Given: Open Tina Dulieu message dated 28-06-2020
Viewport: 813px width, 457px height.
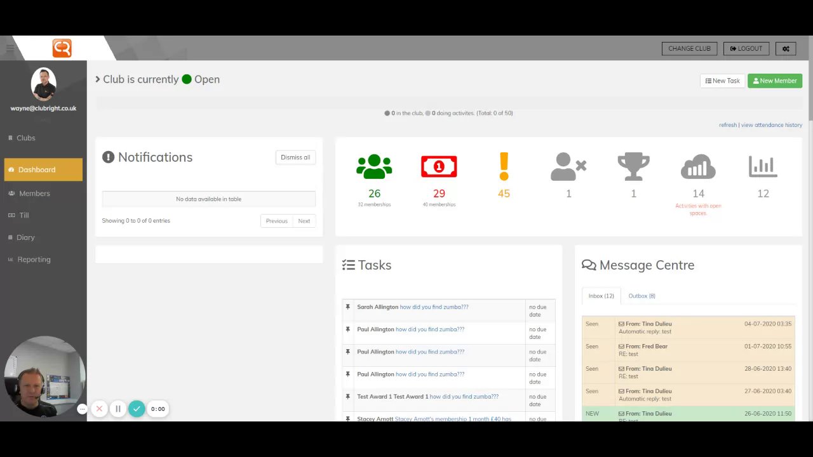Looking at the screenshot, I should 689,373.
